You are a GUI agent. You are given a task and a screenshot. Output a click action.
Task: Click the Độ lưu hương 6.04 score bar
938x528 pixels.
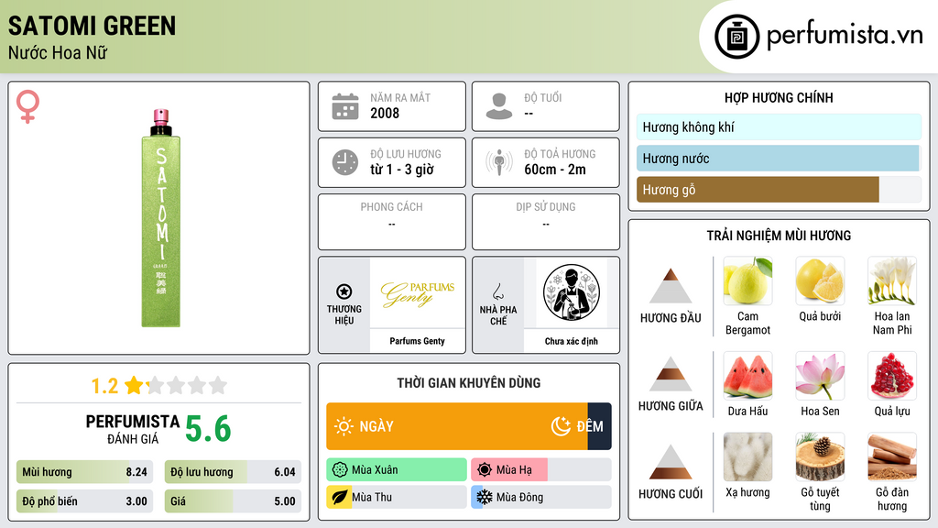pos(233,472)
